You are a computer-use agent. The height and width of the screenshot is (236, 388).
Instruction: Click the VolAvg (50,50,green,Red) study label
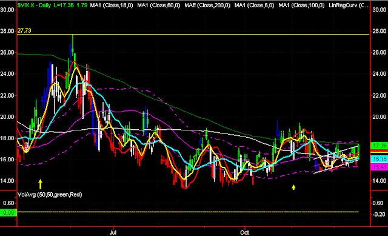50,195
